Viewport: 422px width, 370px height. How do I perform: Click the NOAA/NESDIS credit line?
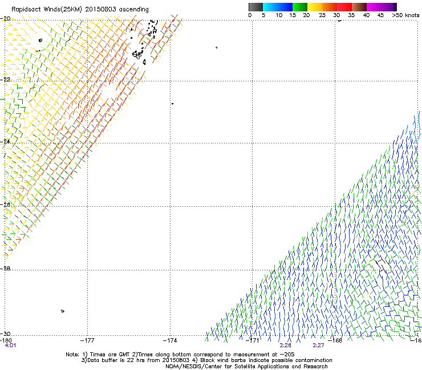(x=246, y=367)
